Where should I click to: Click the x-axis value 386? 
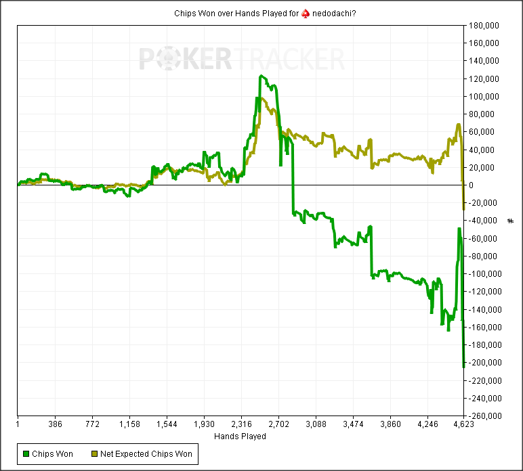55,424
